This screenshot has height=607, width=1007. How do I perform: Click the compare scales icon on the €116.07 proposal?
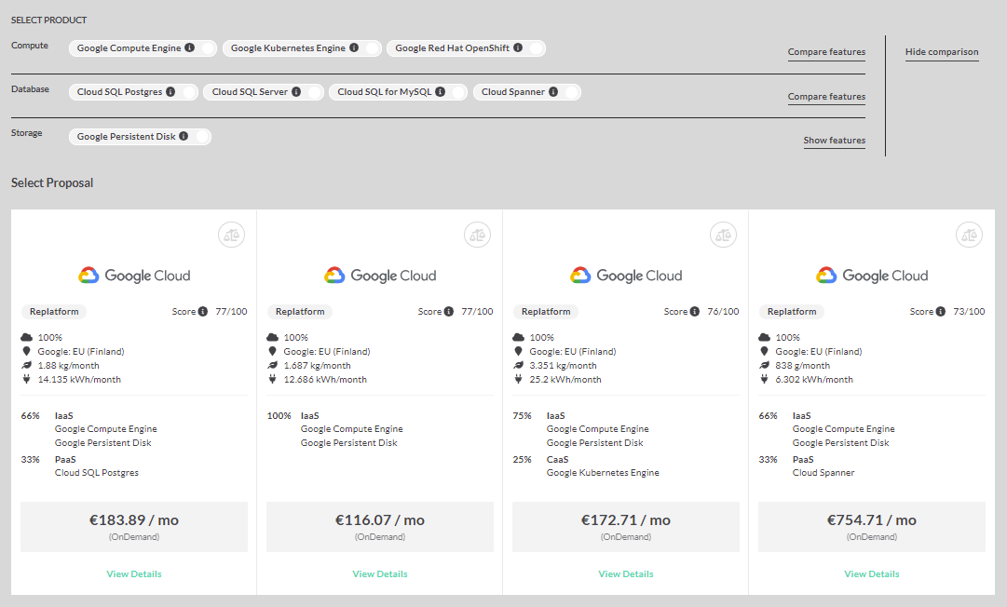(477, 235)
